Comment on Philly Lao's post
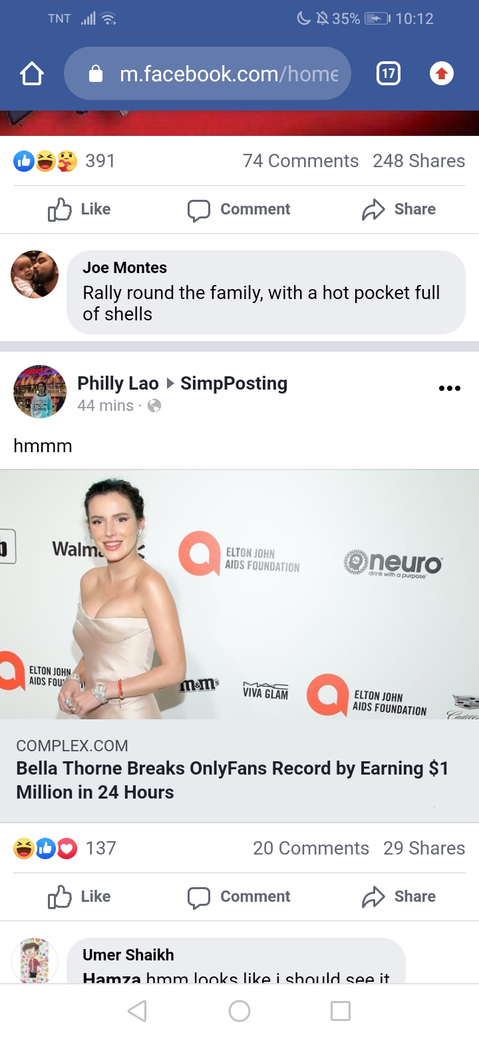The width and height of the screenshot is (479, 1039). pos(239,896)
